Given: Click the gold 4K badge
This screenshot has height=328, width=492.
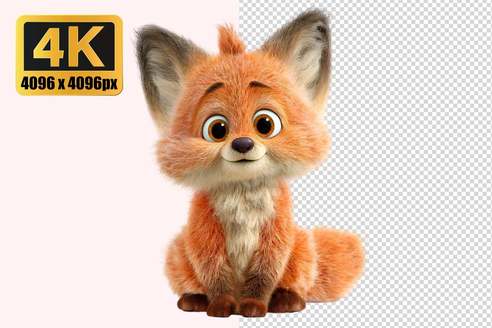Looking at the screenshot, I should pyautogui.click(x=69, y=55).
